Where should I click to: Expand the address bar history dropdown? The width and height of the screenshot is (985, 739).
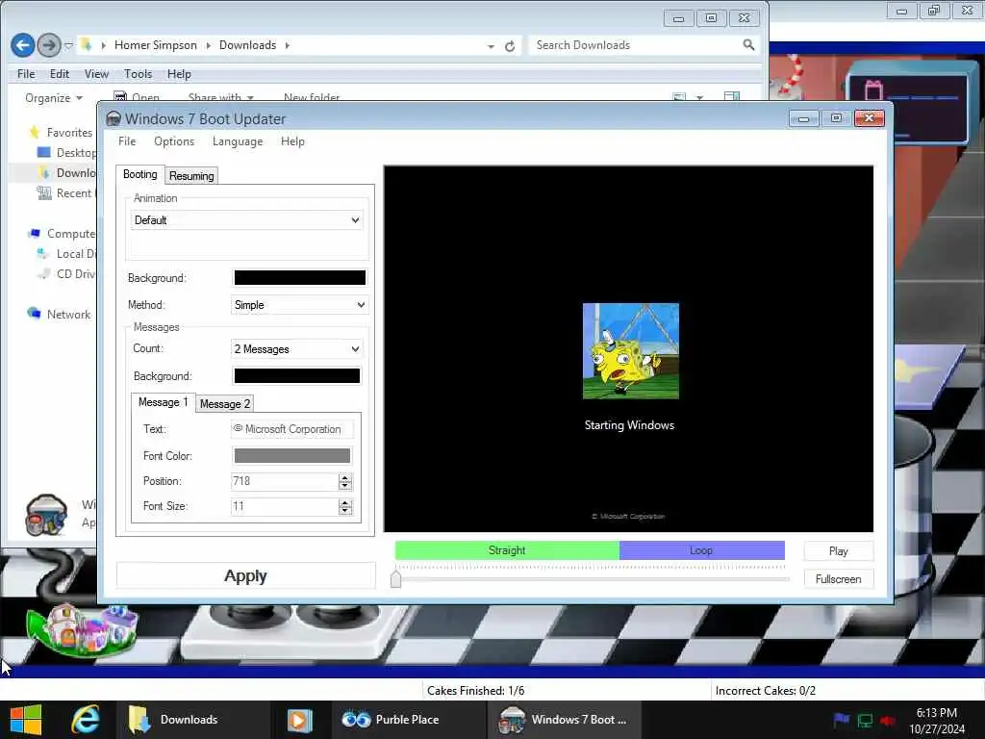click(x=491, y=46)
